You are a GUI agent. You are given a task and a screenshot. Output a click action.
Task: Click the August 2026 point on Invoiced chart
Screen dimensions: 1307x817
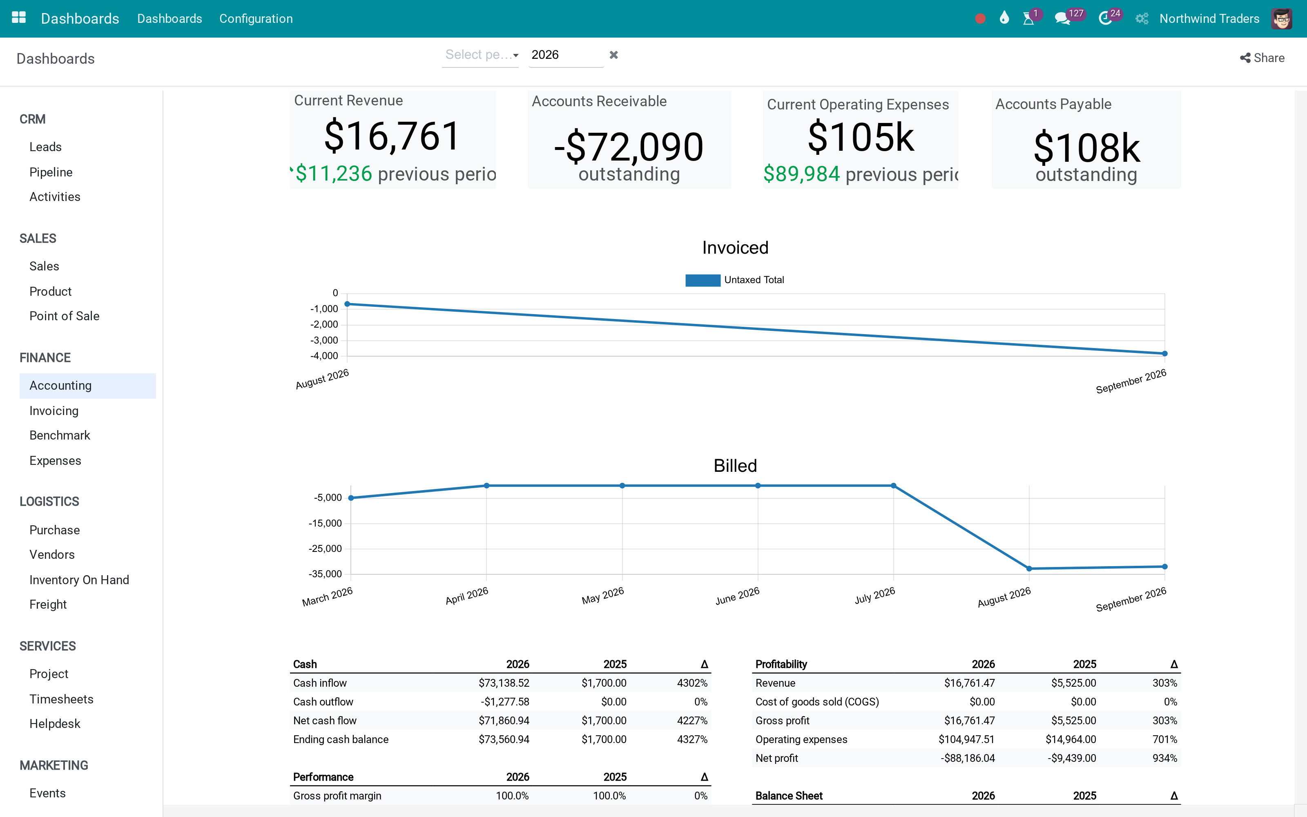[347, 304]
